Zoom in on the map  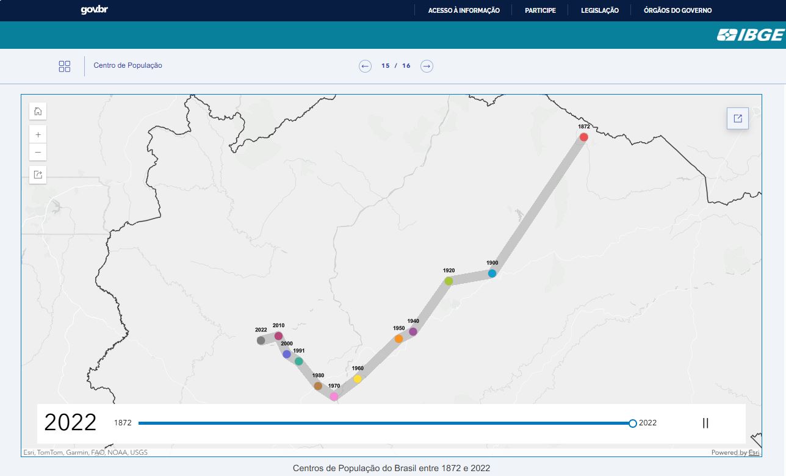click(38, 134)
